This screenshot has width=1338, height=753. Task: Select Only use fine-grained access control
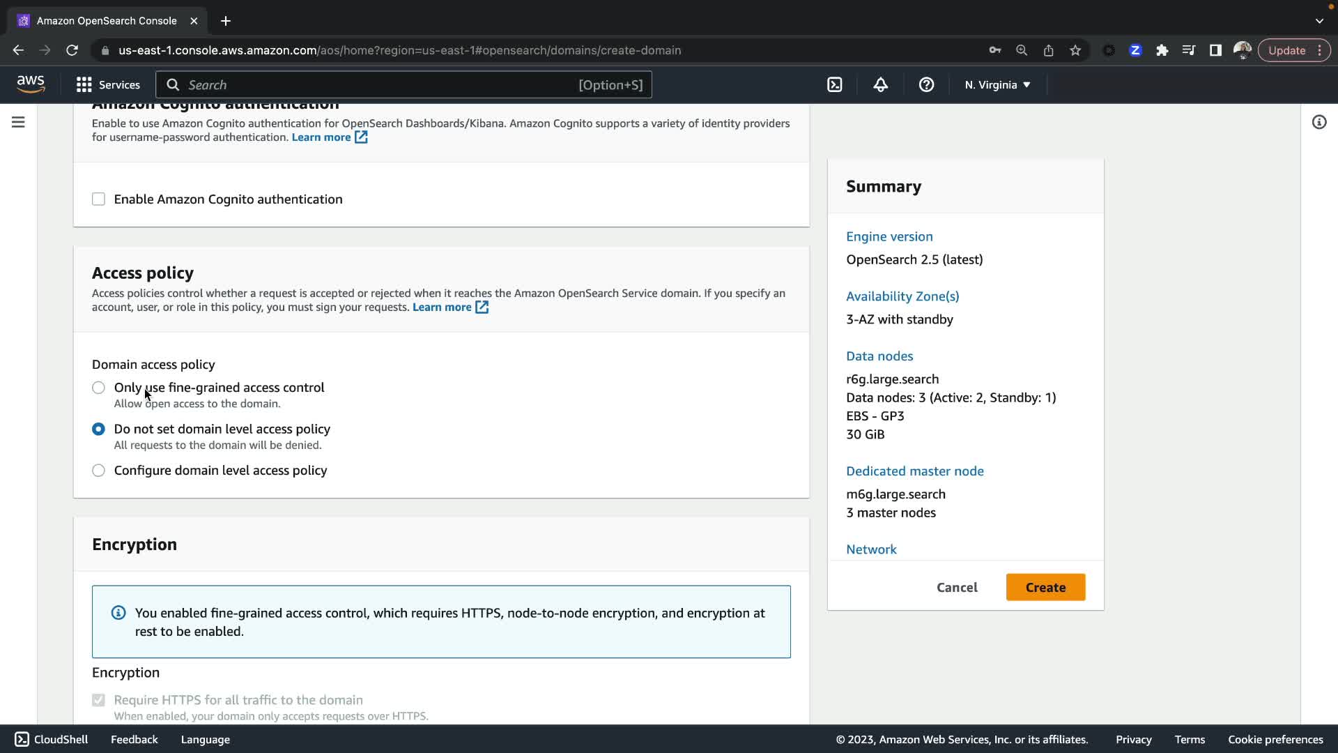tap(99, 388)
